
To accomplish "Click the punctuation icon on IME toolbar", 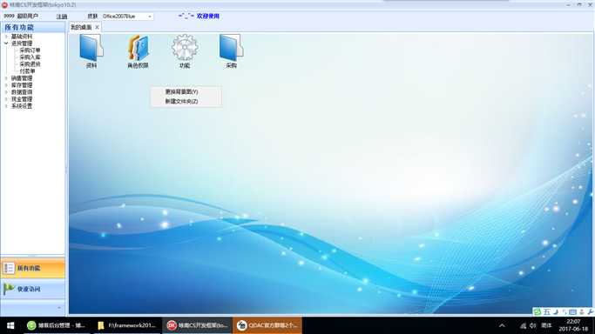I will click(x=565, y=312).
